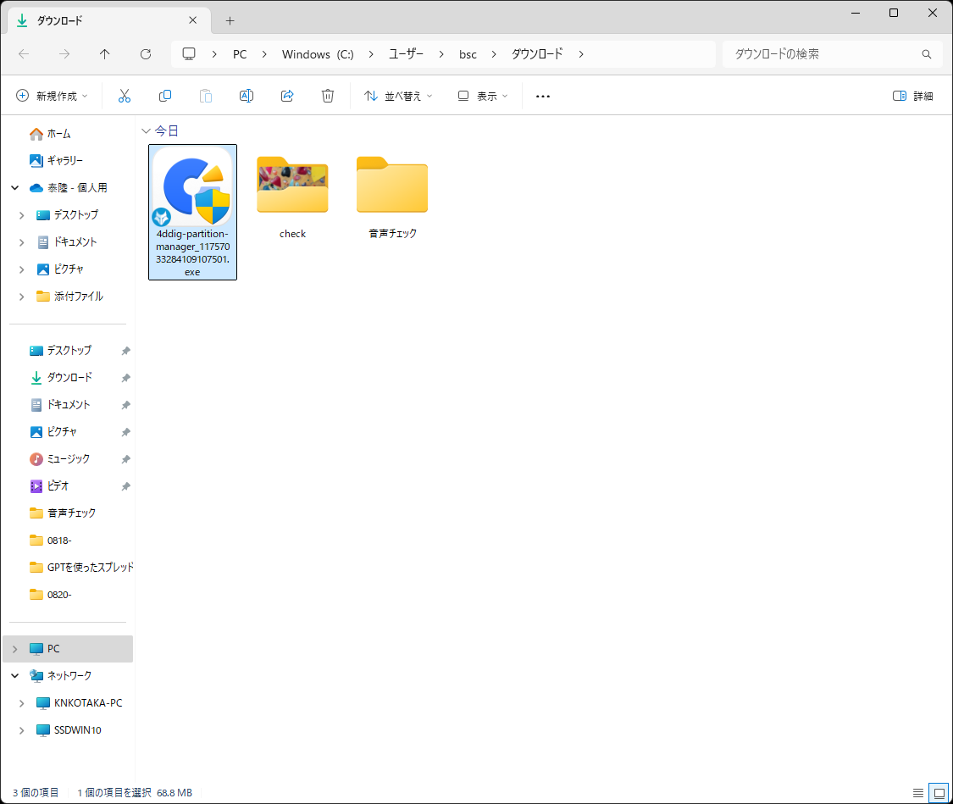Open pinned ダウンロード quick access item

(61, 377)
